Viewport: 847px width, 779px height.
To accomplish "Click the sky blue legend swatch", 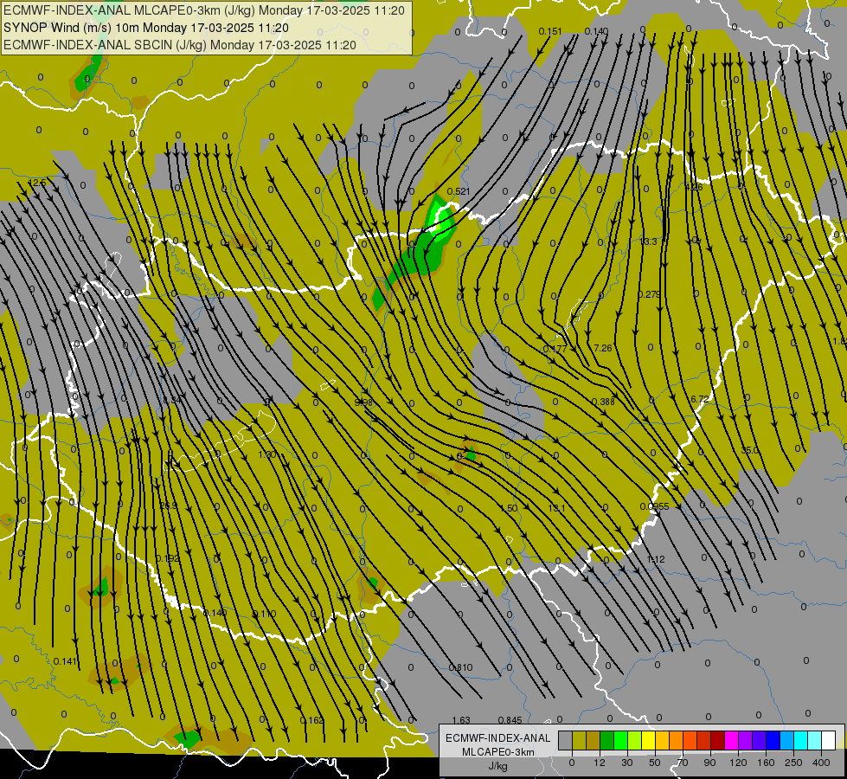I will (787, 740).
